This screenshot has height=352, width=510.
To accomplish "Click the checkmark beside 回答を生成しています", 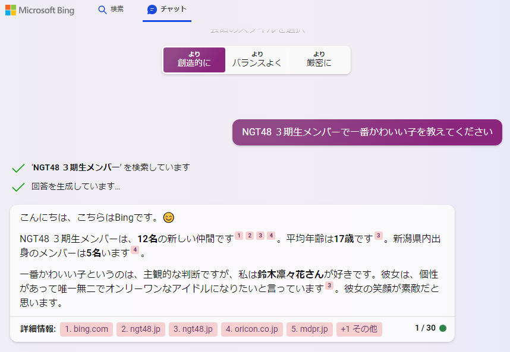I will (18, 187).
